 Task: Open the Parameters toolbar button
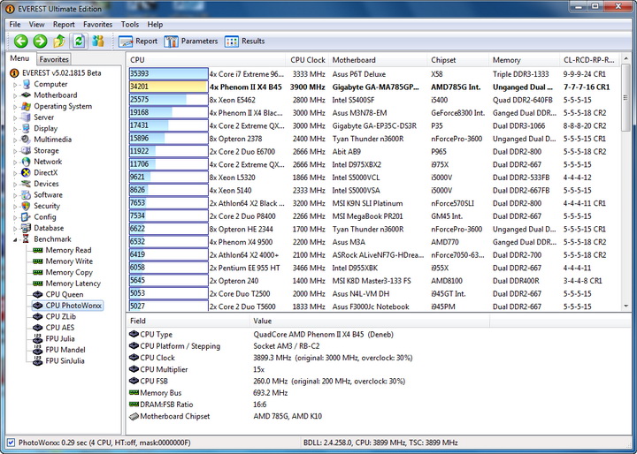tap(191, 41)
